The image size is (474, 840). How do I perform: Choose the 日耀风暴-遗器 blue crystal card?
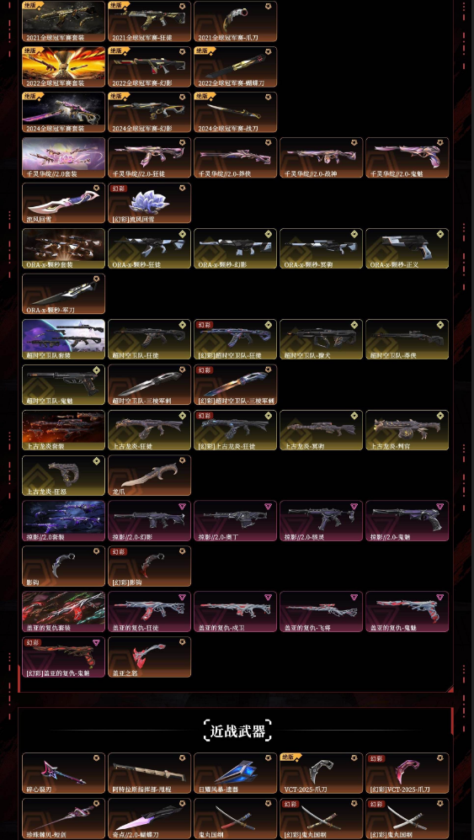click(x=235, y=773)
